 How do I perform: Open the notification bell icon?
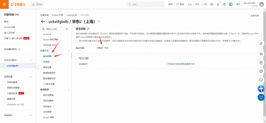click(x=218, y=4)
